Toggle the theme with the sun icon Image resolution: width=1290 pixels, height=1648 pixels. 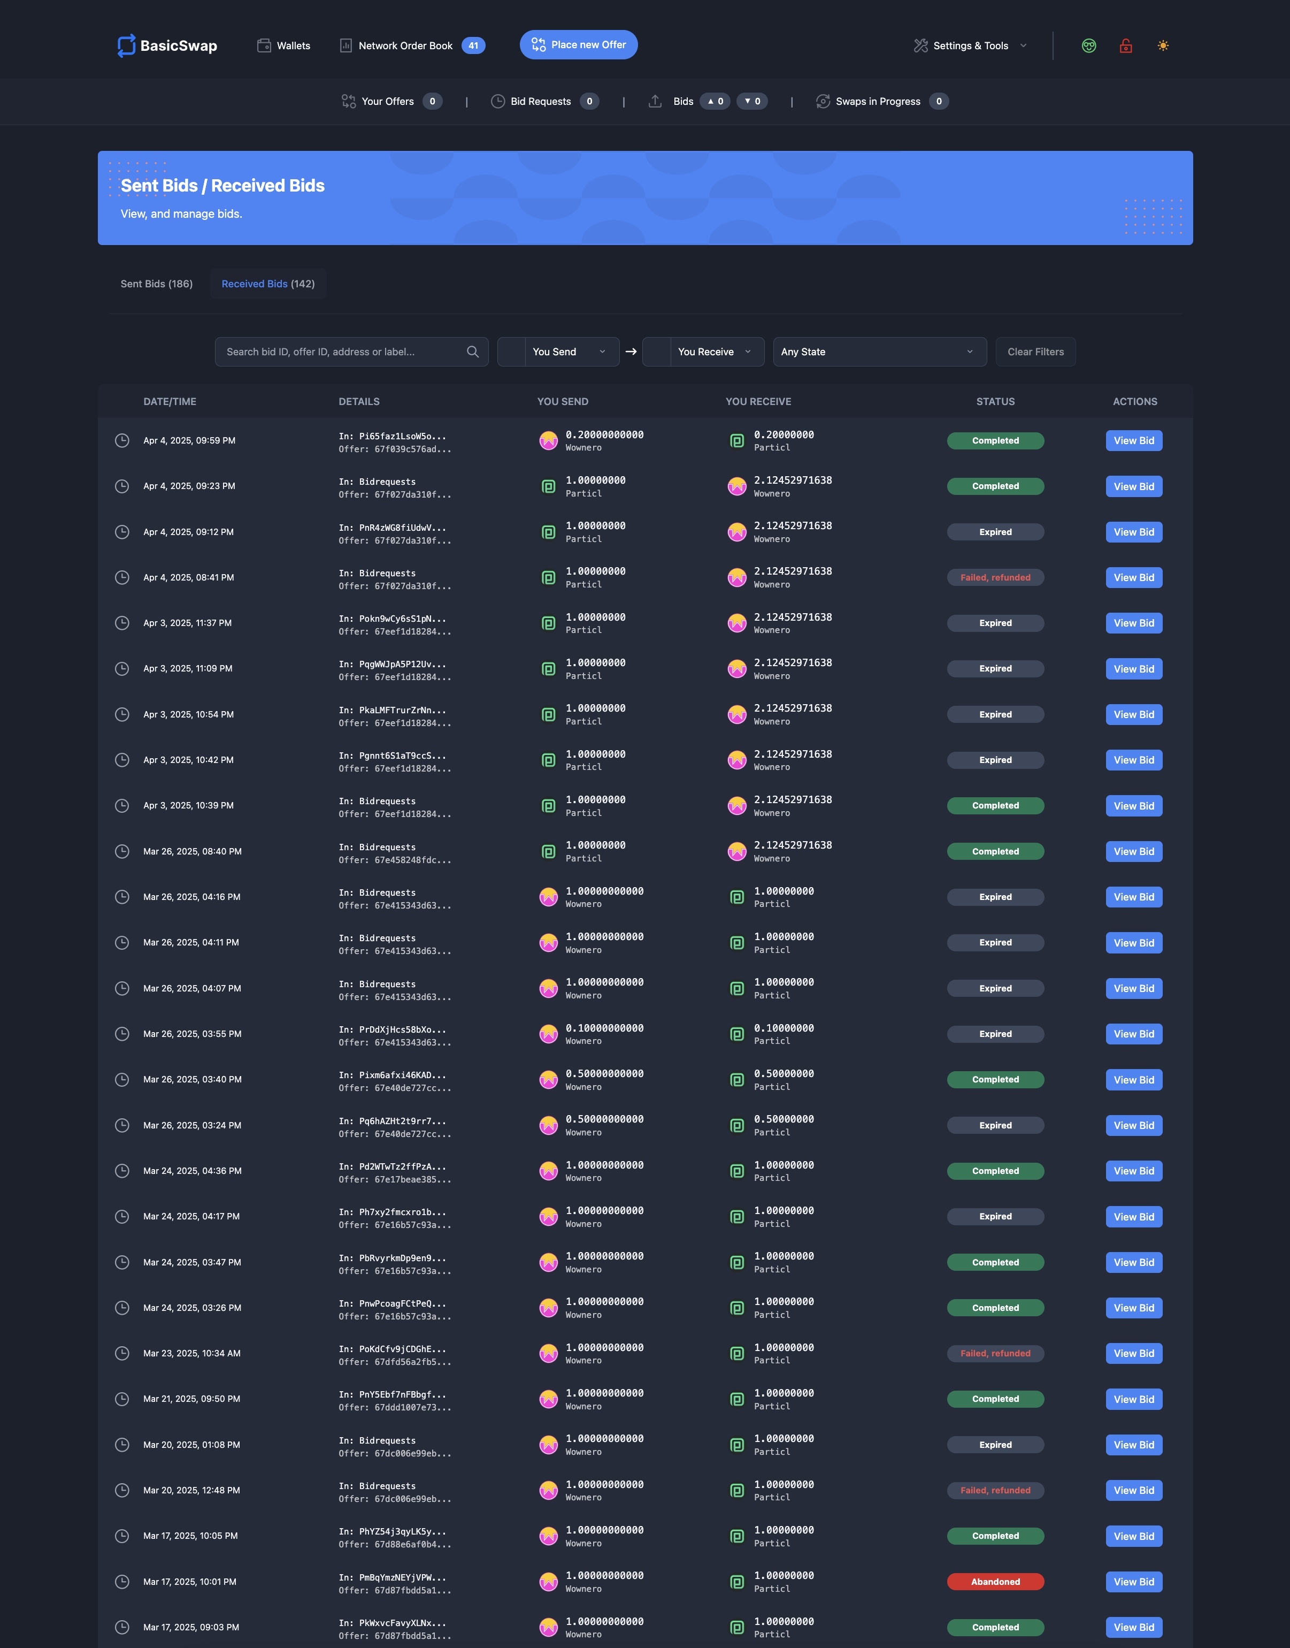[1162, 45]
